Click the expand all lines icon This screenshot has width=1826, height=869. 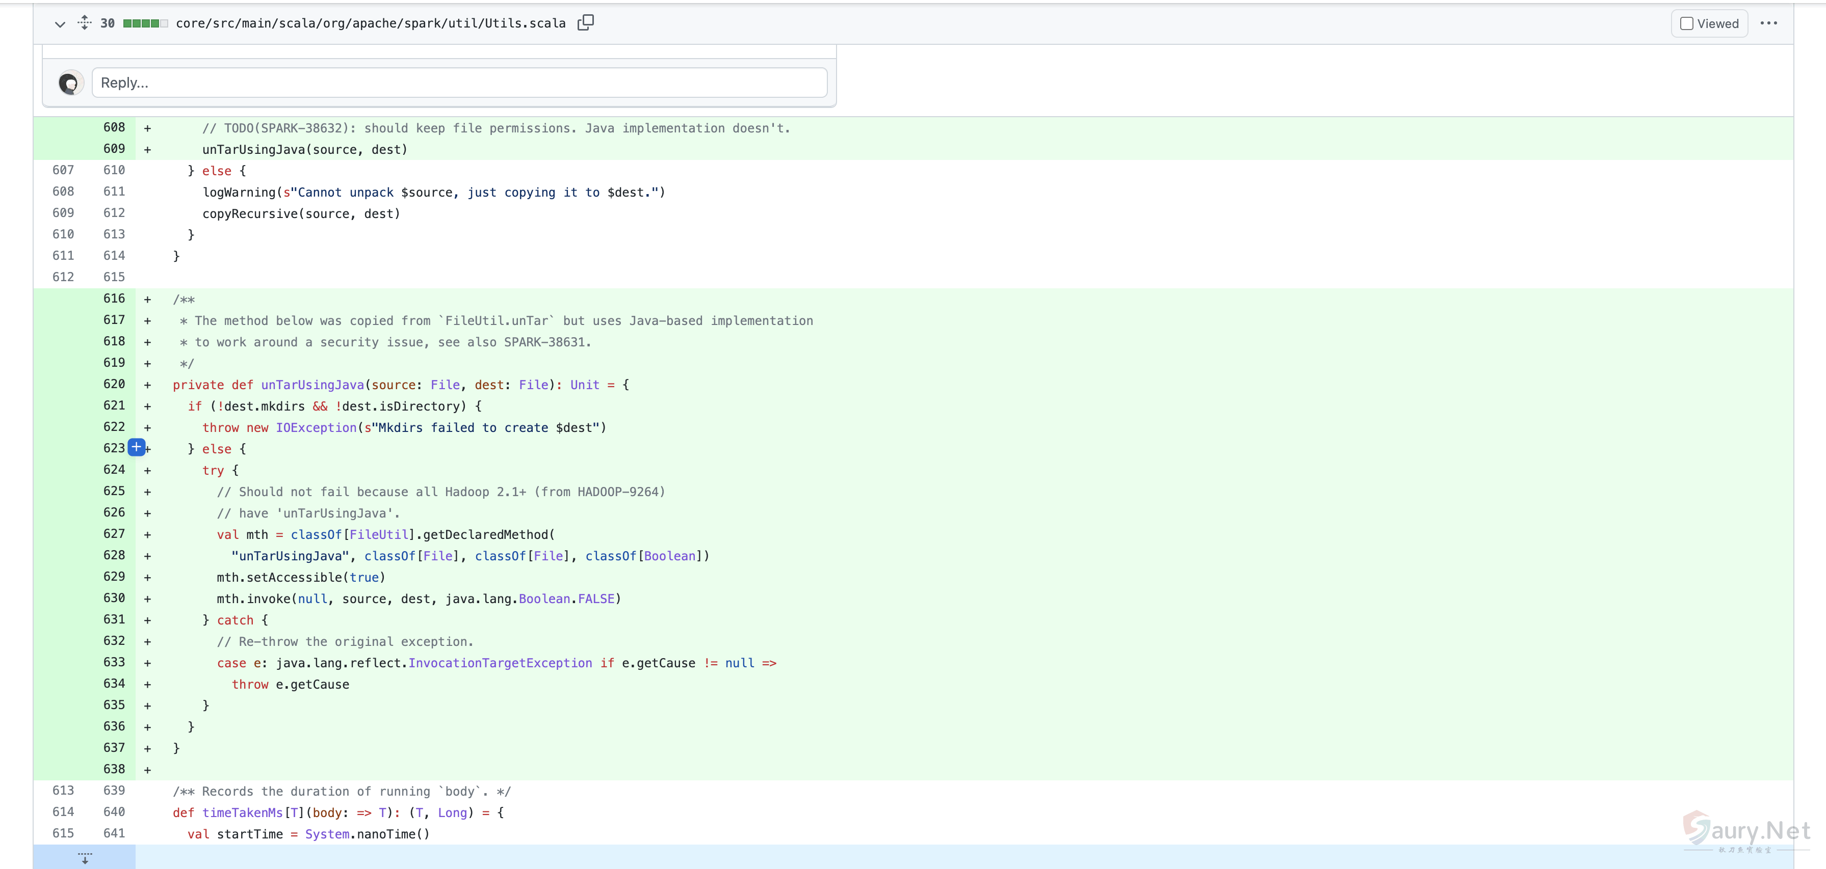coord(84,22)
